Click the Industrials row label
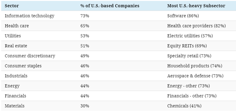This screenshot has height=111, width=236. [x=16, y=76]
